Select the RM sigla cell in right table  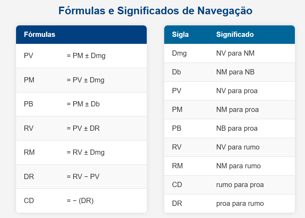click(177, 166)
